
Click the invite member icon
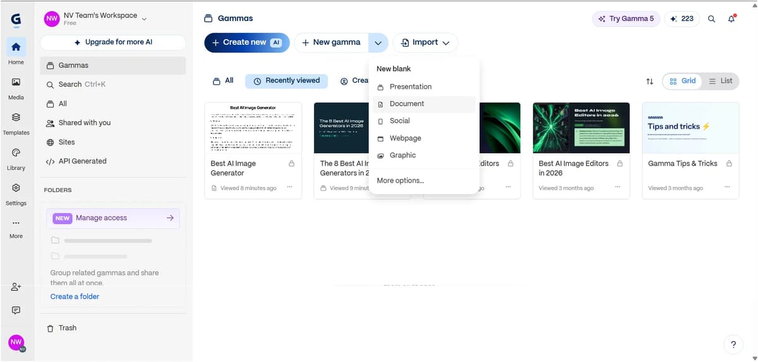16,287
